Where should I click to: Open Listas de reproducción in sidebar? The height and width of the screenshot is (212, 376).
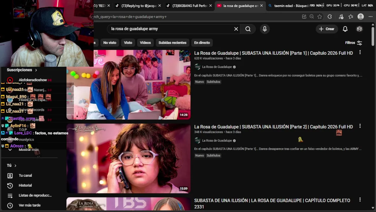[x=35, y=196]
